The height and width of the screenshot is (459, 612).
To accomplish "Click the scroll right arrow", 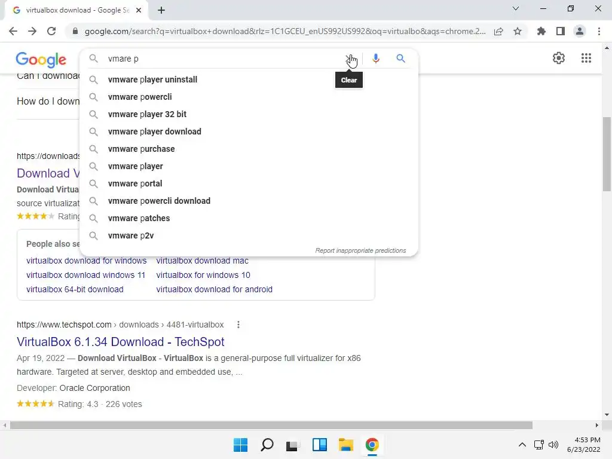I will pyautogui.click(x=597, y=425).
